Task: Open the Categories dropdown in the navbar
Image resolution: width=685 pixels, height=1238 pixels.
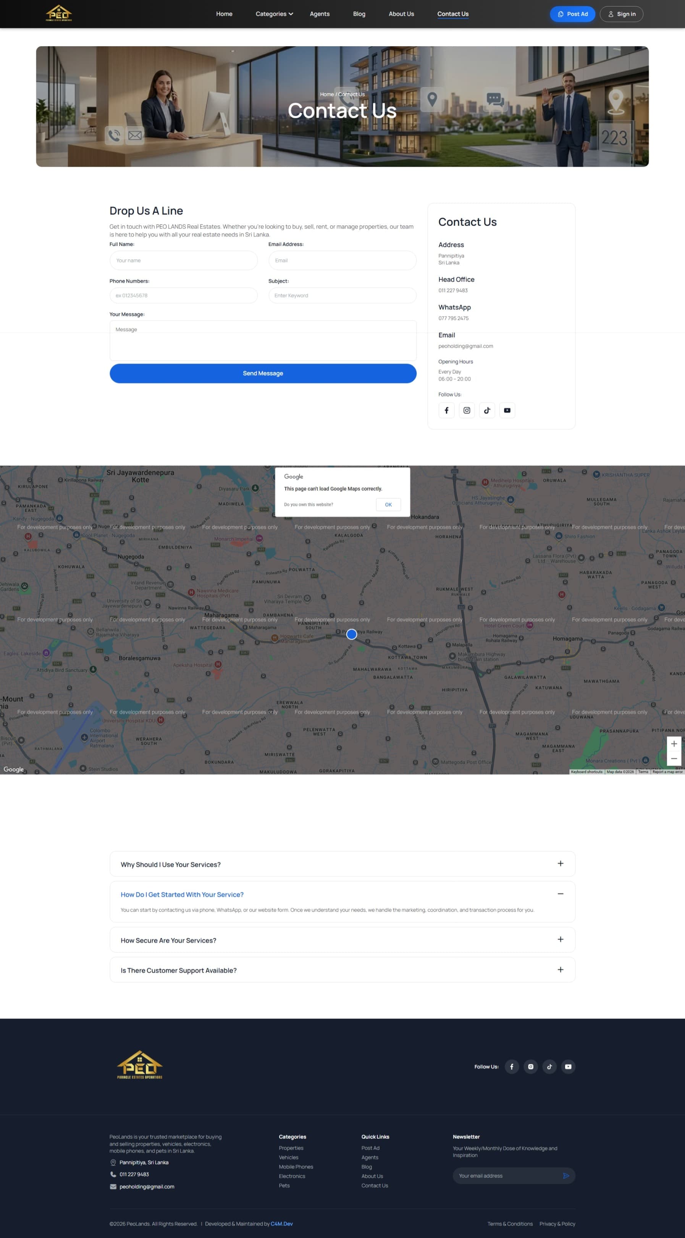Action: pos(274,14)
